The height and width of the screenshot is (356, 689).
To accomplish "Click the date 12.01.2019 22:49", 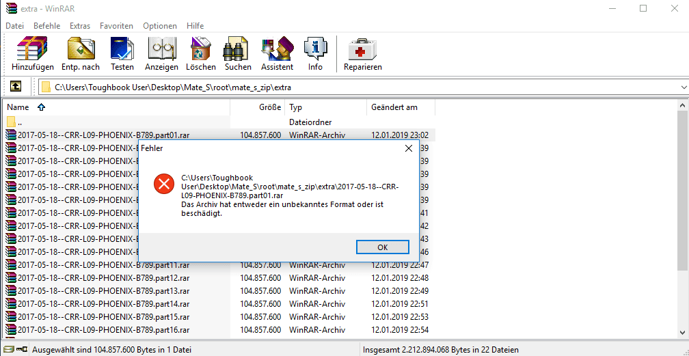I will coord(400,290).
